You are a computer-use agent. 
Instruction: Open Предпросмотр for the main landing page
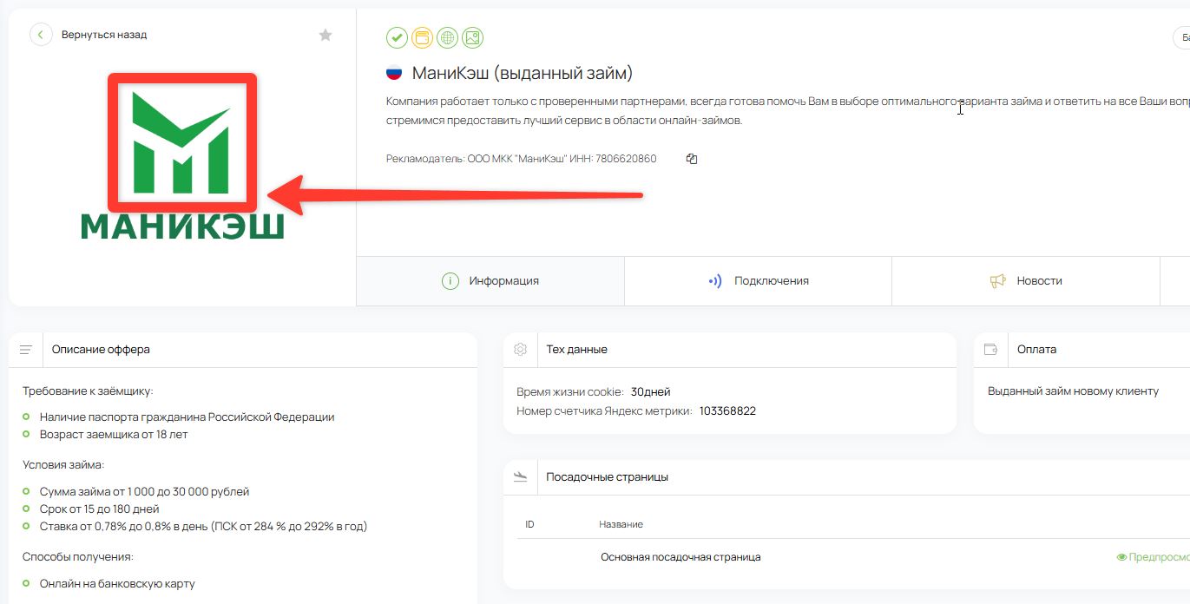tap(1153, 557)
